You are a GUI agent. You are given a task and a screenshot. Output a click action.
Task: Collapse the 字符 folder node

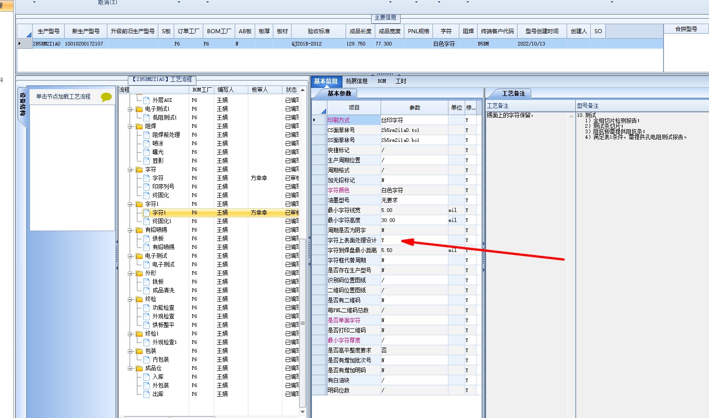pyautogui.click(x=130, y=170)
